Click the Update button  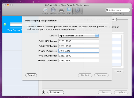click(x=121, y=92)
